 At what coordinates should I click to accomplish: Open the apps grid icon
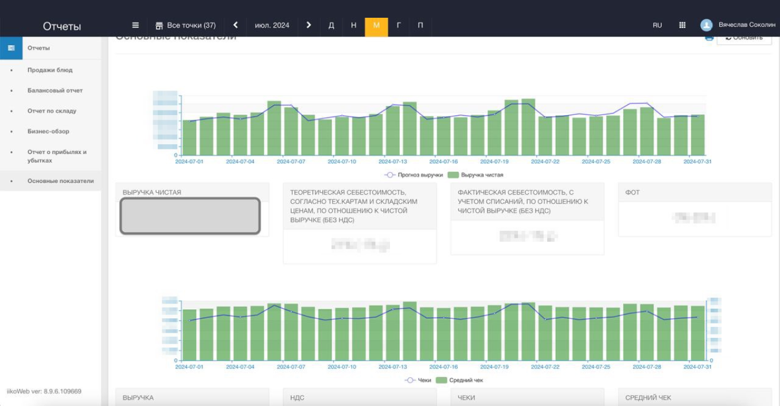(x=682, y=25)
